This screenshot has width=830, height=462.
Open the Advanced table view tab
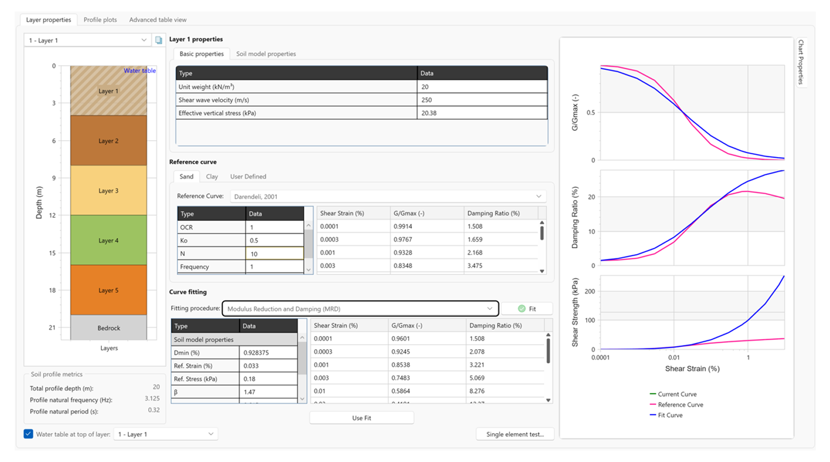(x=158, y=20)
